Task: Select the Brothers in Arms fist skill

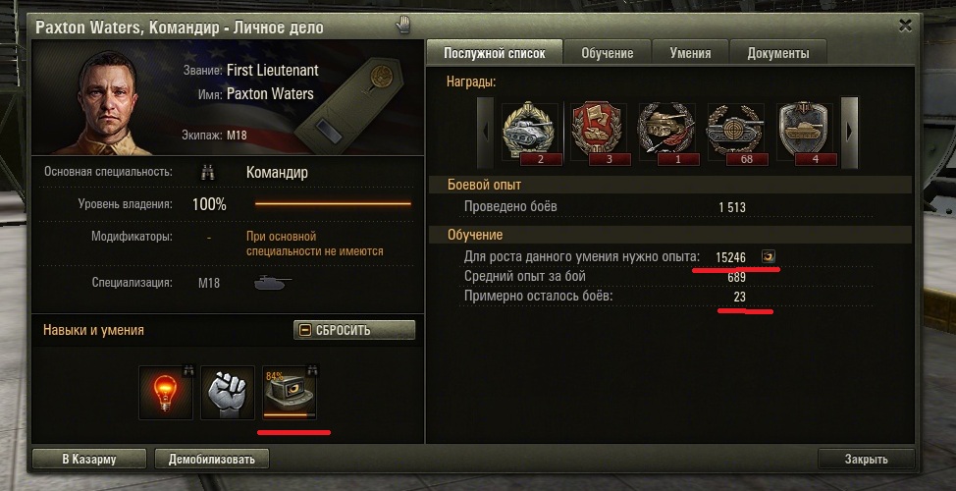Action: [228, 393]
